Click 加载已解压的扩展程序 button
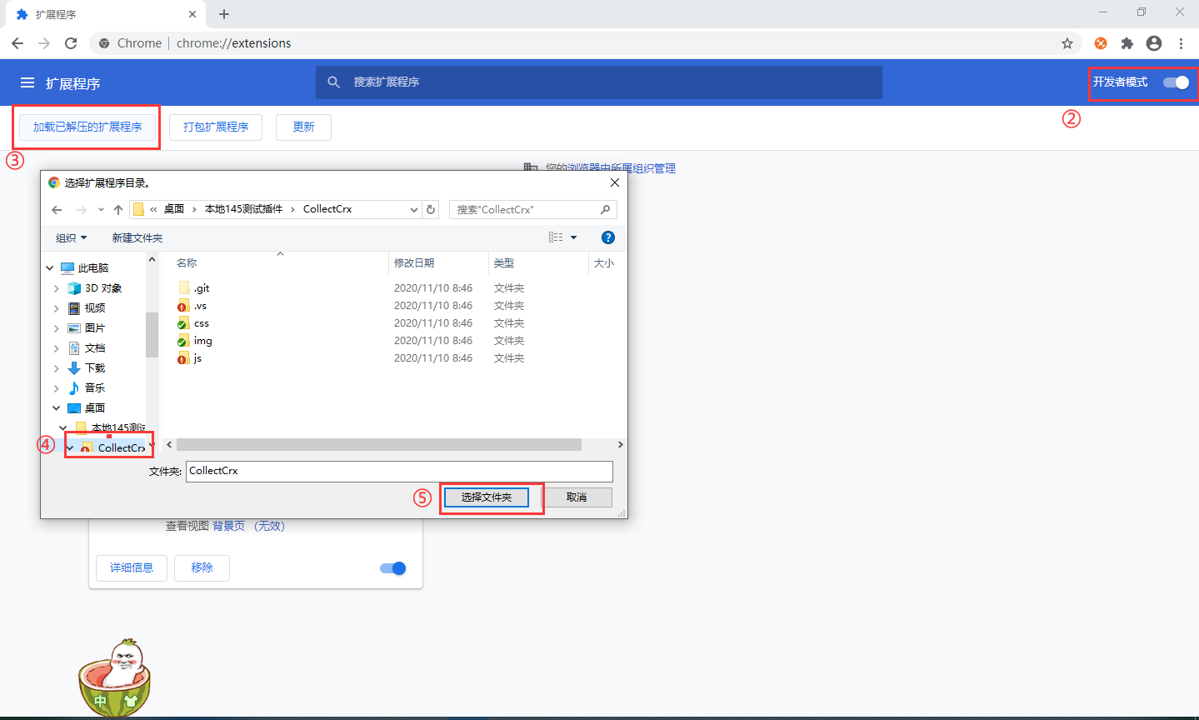This screenshot has width=1199, height=720. click(87, 127)
